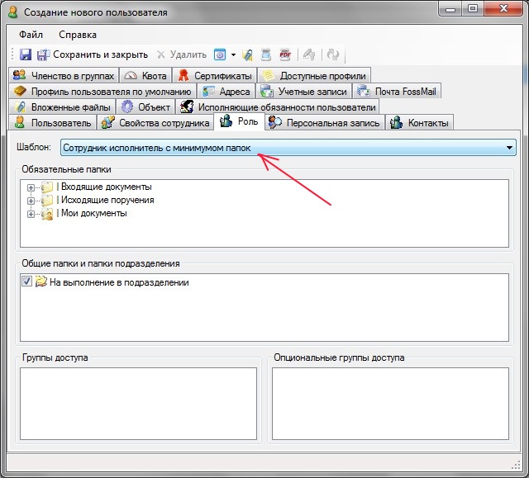
Task: Click the pencil-and-note icon before the printer
Action: pos(247,54)
